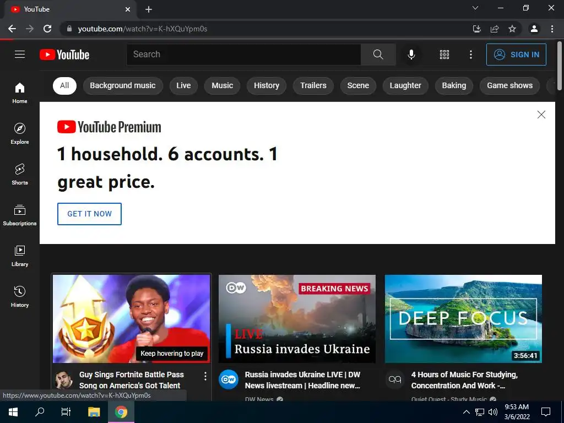
Task: Close the YouTube tab
Action: tap(128, 9)
